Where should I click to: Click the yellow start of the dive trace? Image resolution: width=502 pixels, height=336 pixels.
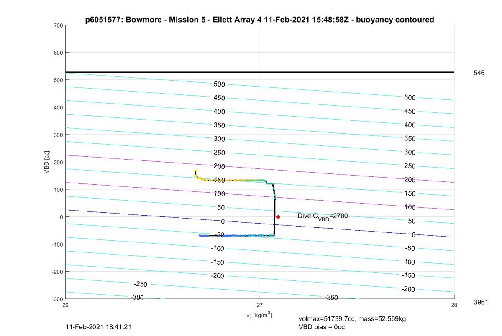point(196,171)
